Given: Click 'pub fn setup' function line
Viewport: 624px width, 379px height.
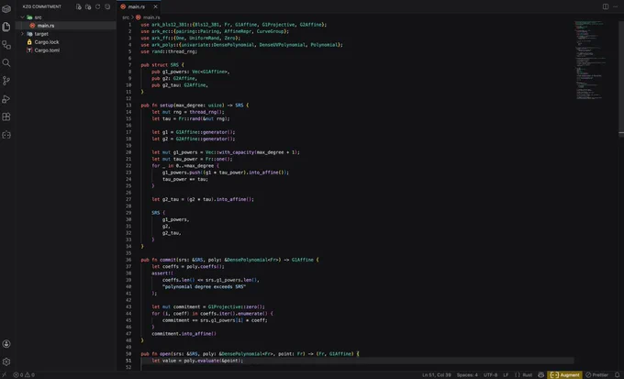Looking at the screenshot, I should 195,106.
